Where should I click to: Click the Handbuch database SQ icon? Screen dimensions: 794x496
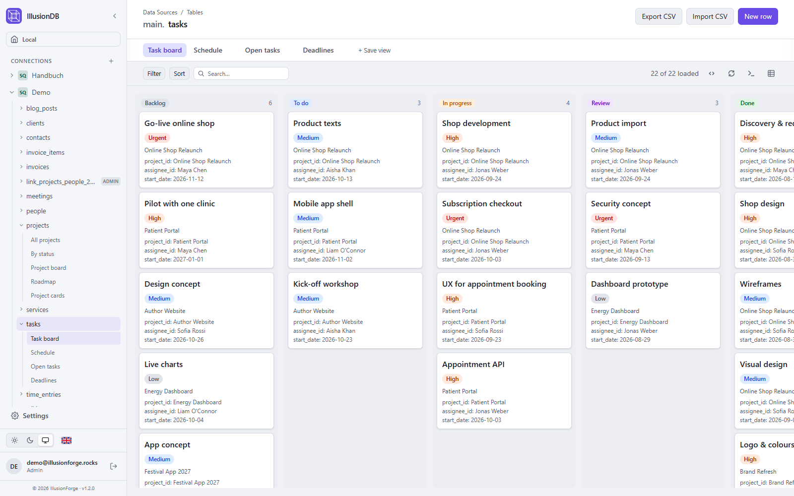[23, 75]
